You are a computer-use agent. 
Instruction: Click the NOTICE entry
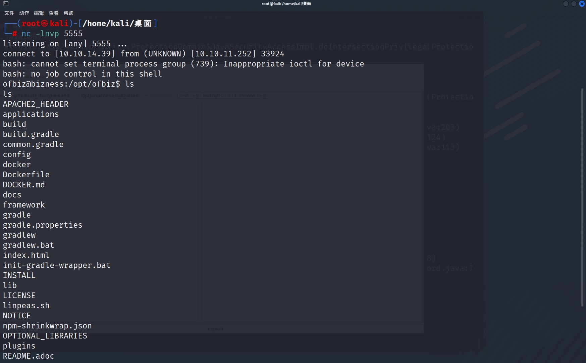click(17, 316)
